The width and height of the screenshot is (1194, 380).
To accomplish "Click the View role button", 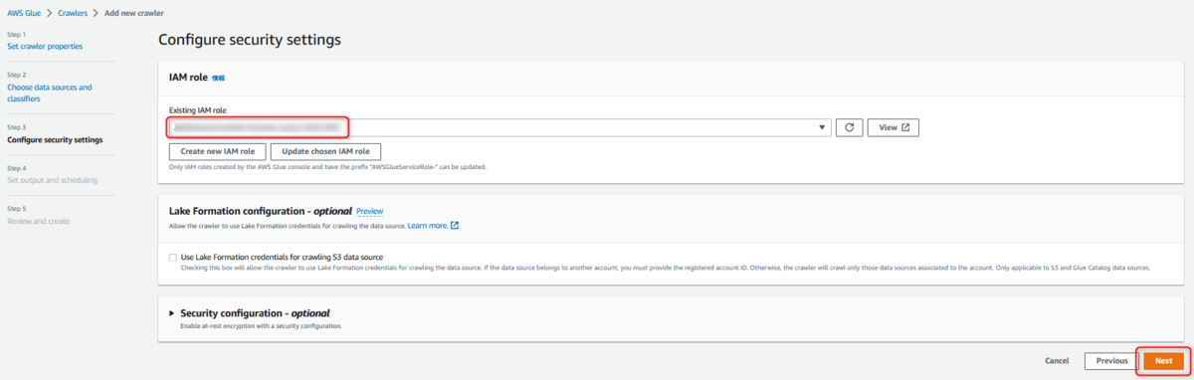I will tap(894, 127).
